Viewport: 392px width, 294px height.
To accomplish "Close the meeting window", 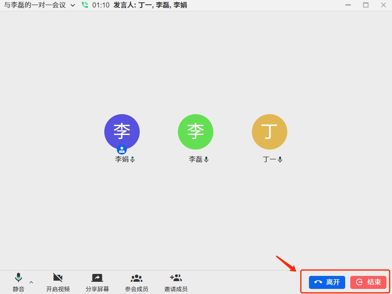I will click(x=383, y=5).
